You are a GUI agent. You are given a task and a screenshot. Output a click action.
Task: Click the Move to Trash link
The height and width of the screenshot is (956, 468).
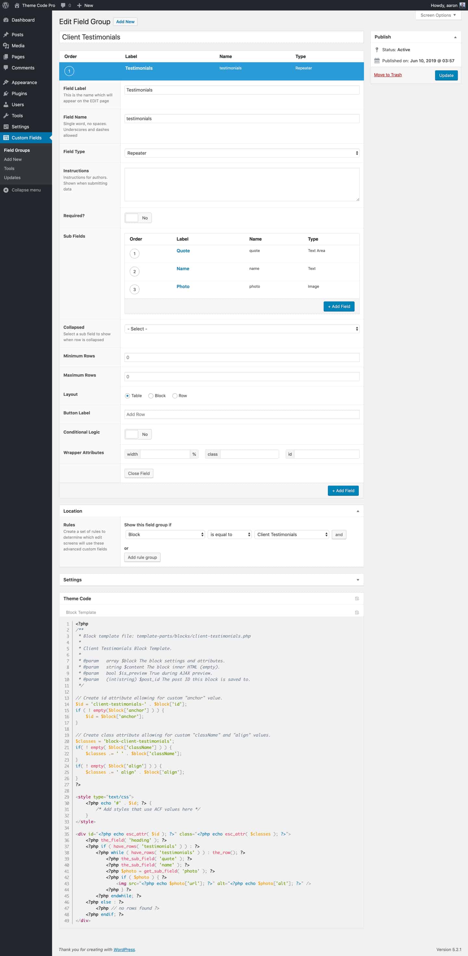[x=388, y=75]
